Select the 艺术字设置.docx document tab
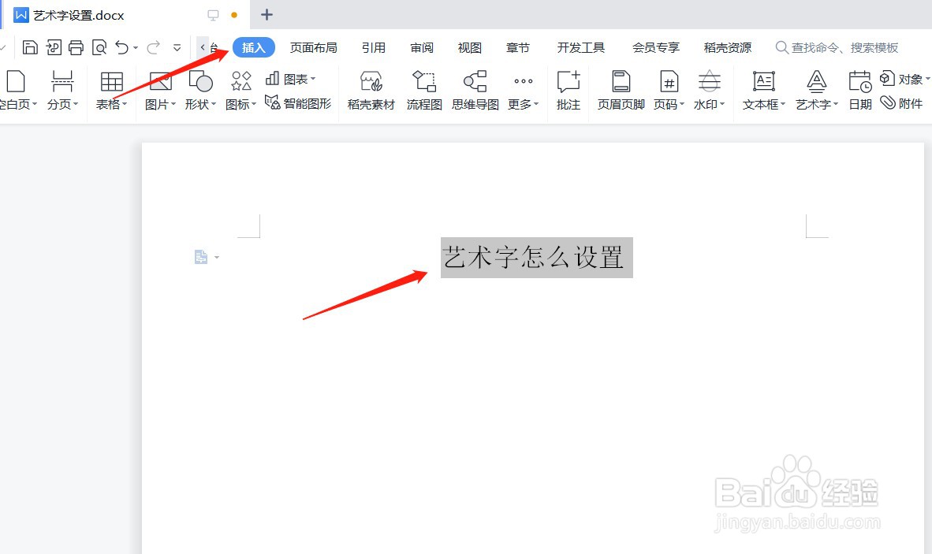The height and width of the screenshot is (554, 932). coord(126,15)
